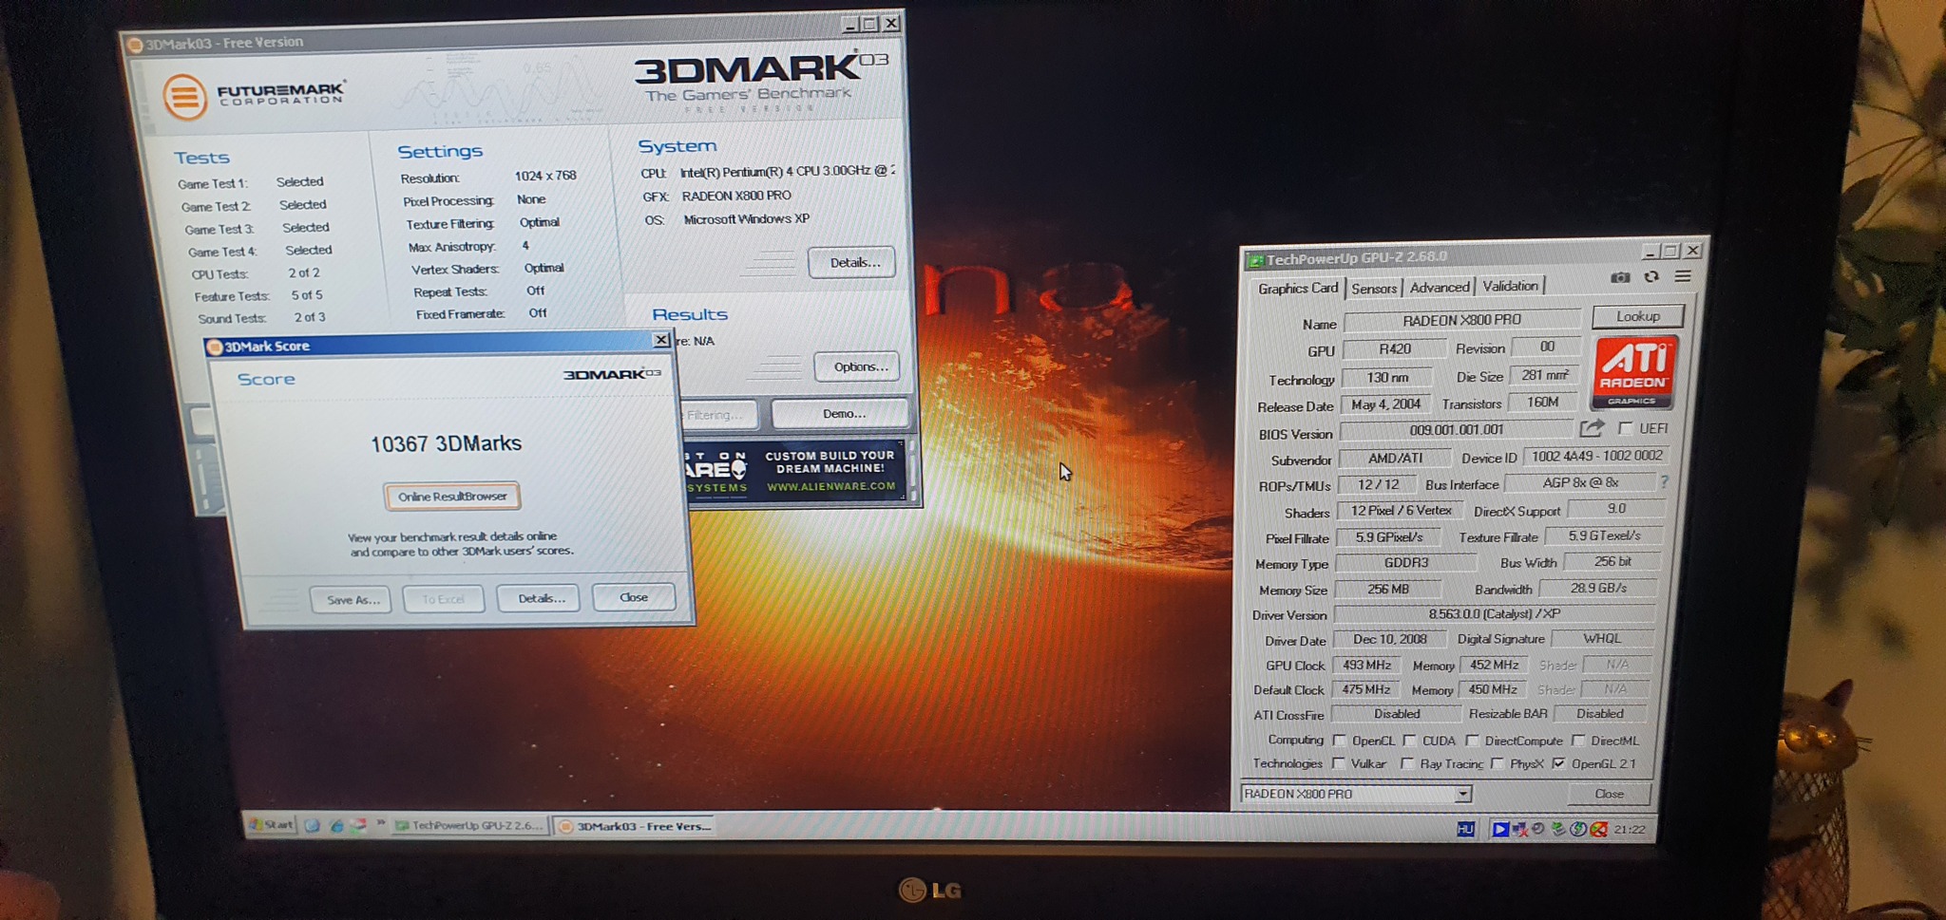Screen dimensions: 1946x920
Task: Click the Alienware advertisement banner
Action: pos(796,471)
